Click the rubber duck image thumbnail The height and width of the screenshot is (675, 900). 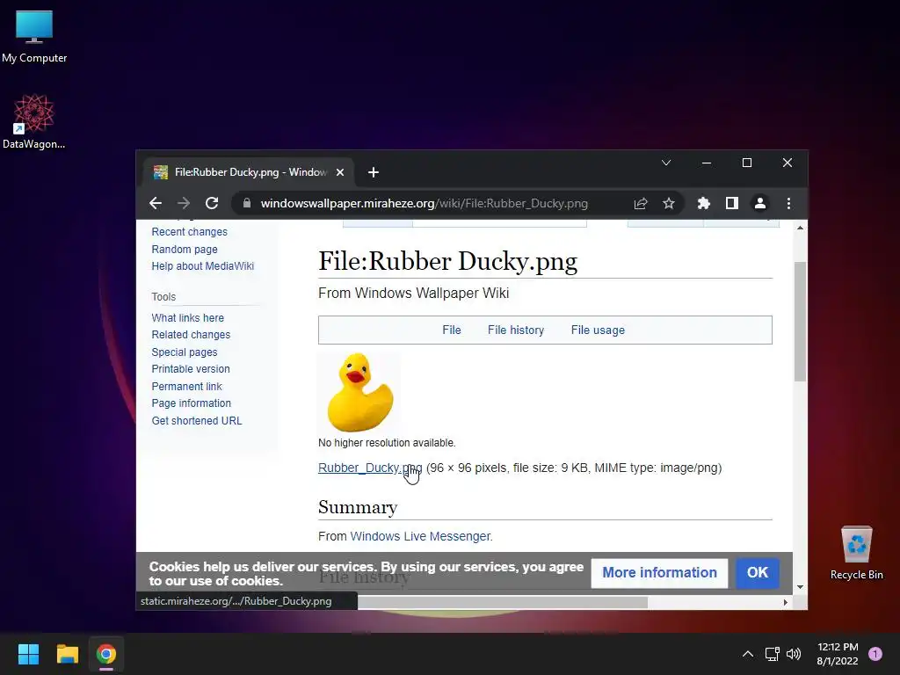point(359,392)
